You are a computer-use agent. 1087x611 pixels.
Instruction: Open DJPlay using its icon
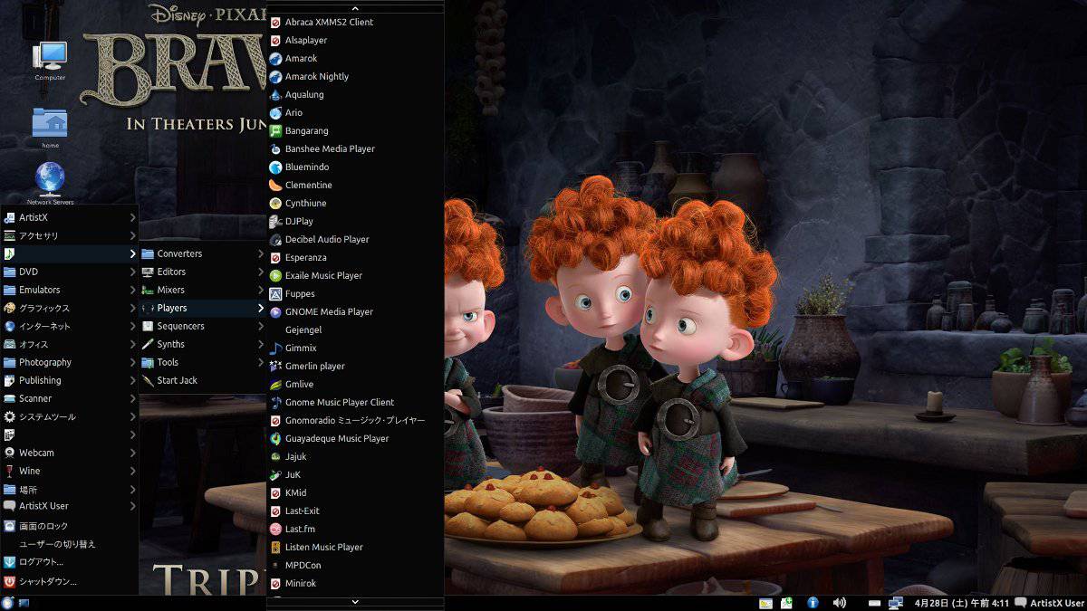pyautogui.click(x=276, y=221)
